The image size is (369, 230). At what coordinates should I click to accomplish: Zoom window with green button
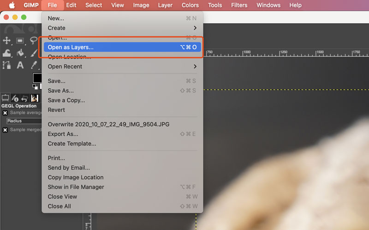coord(24,17)
